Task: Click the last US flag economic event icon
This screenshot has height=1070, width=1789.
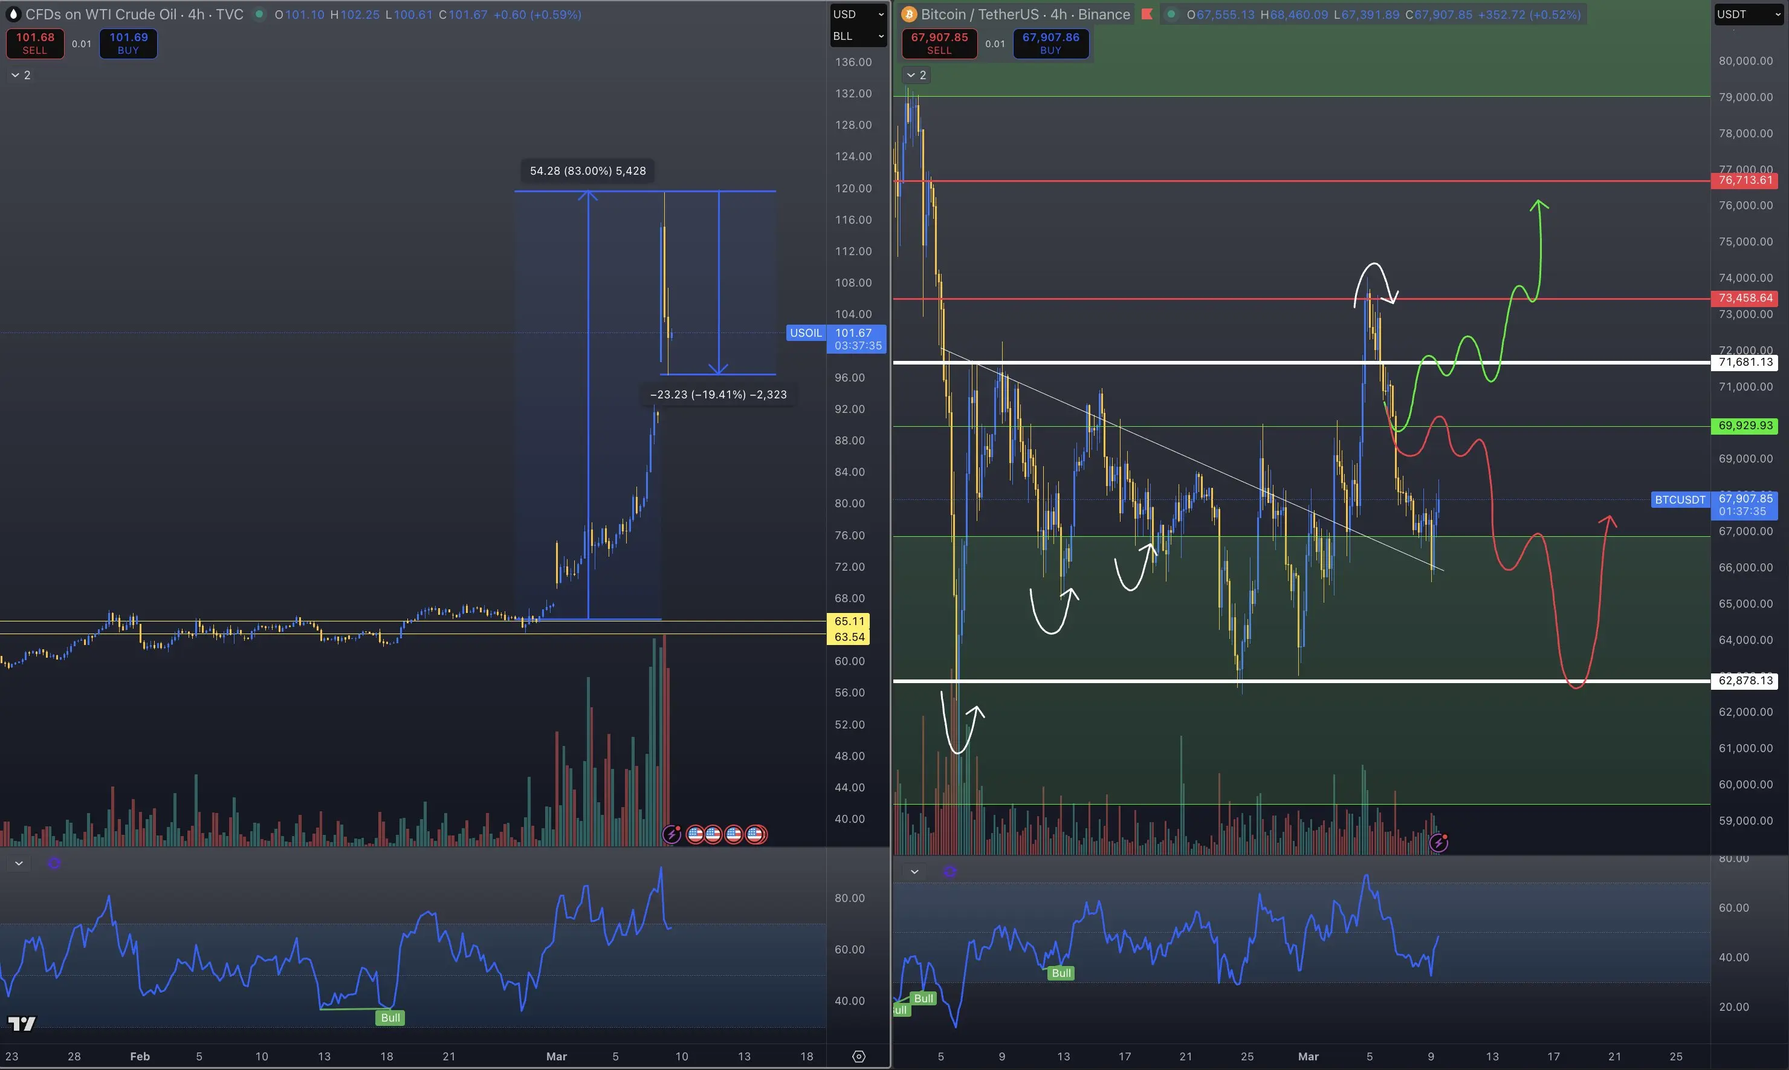Action: tap(755, 834)
